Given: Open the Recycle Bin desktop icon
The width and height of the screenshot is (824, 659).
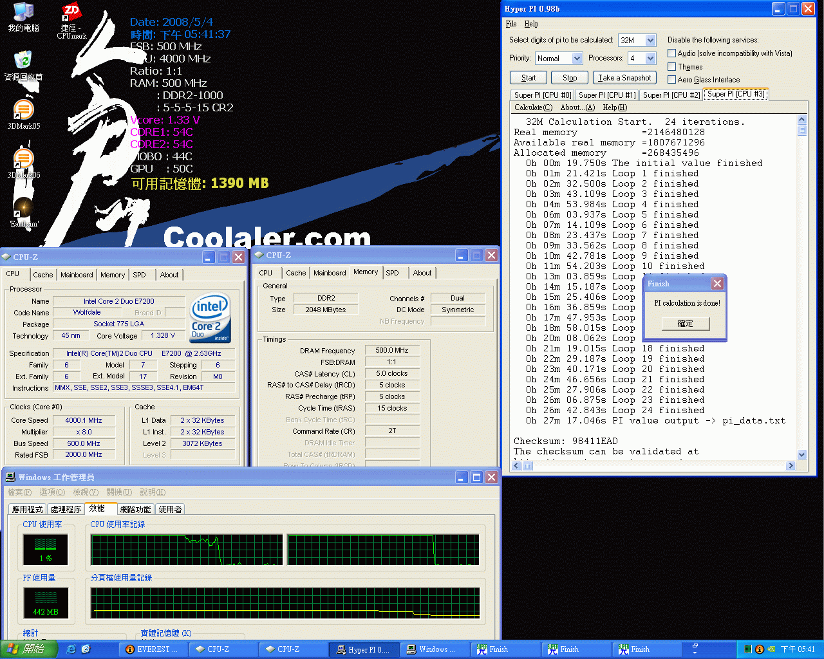Looking at the screenshot, I should click(x=23, y=65).
